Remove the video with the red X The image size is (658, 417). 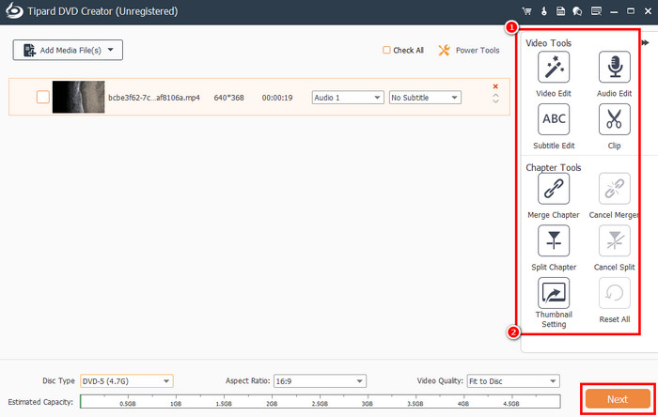pyautogui.click(x=495, y=86)
